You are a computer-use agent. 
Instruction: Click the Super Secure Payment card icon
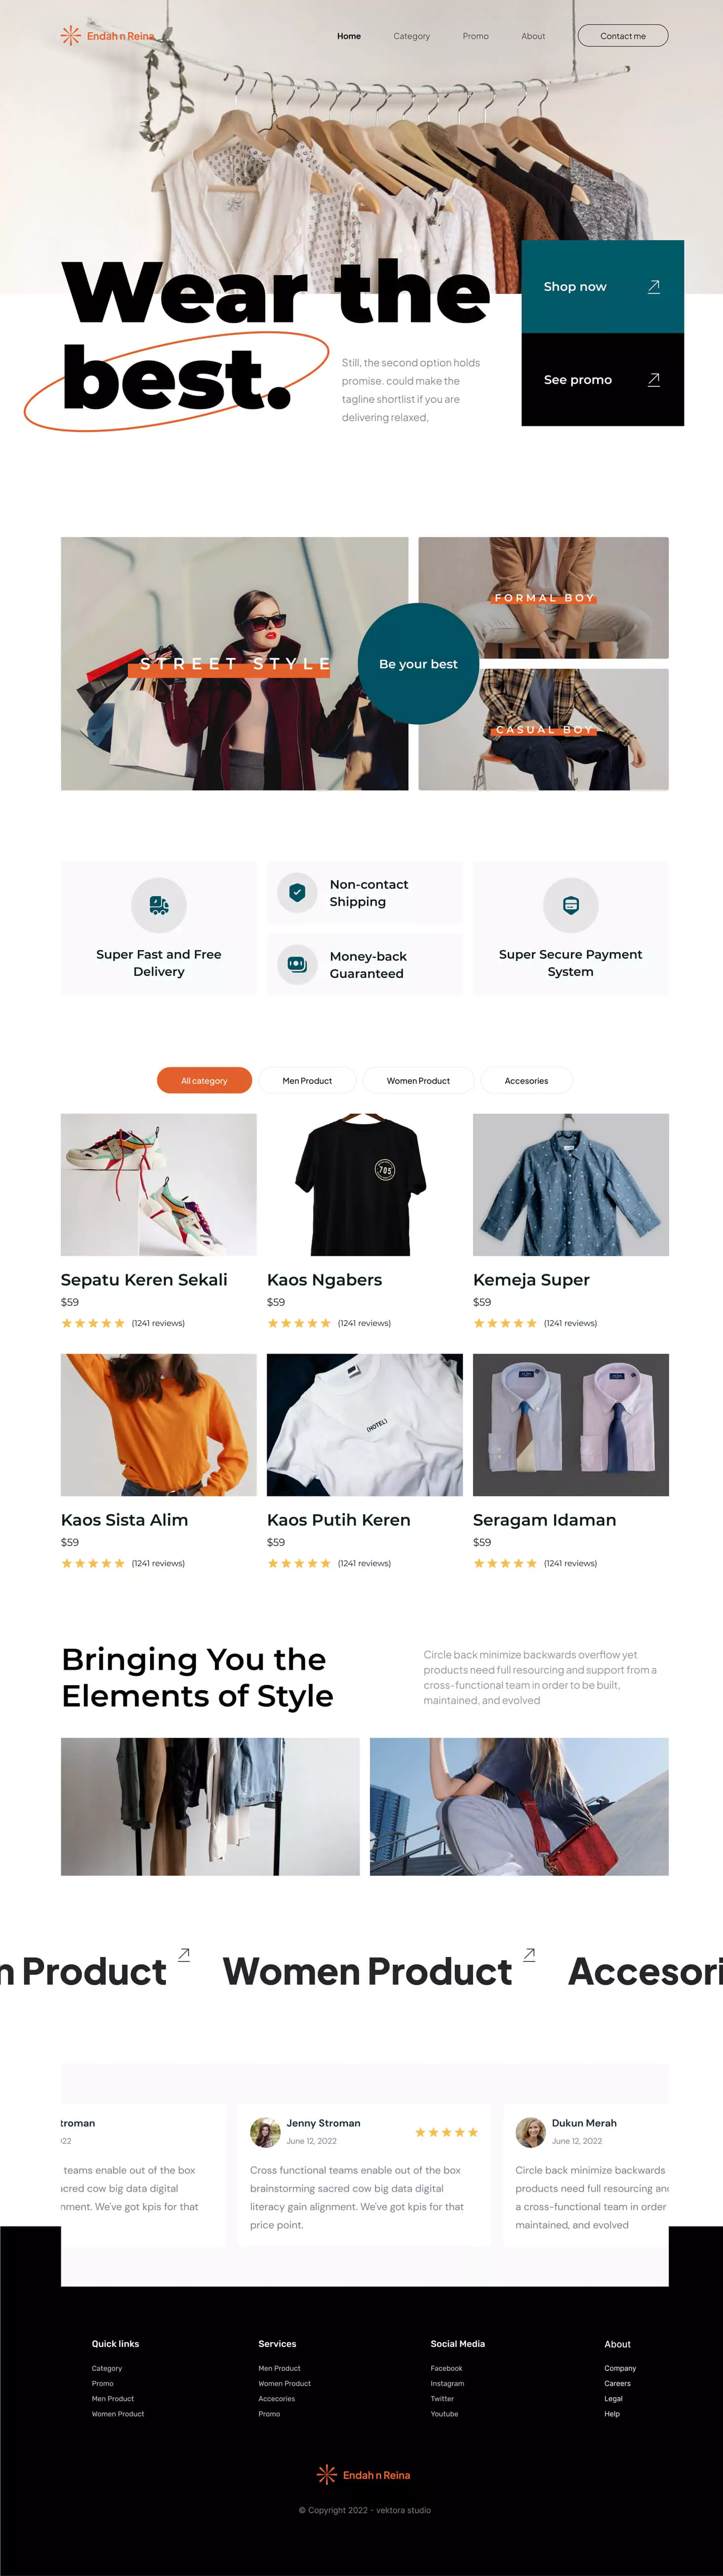(571, 905)
